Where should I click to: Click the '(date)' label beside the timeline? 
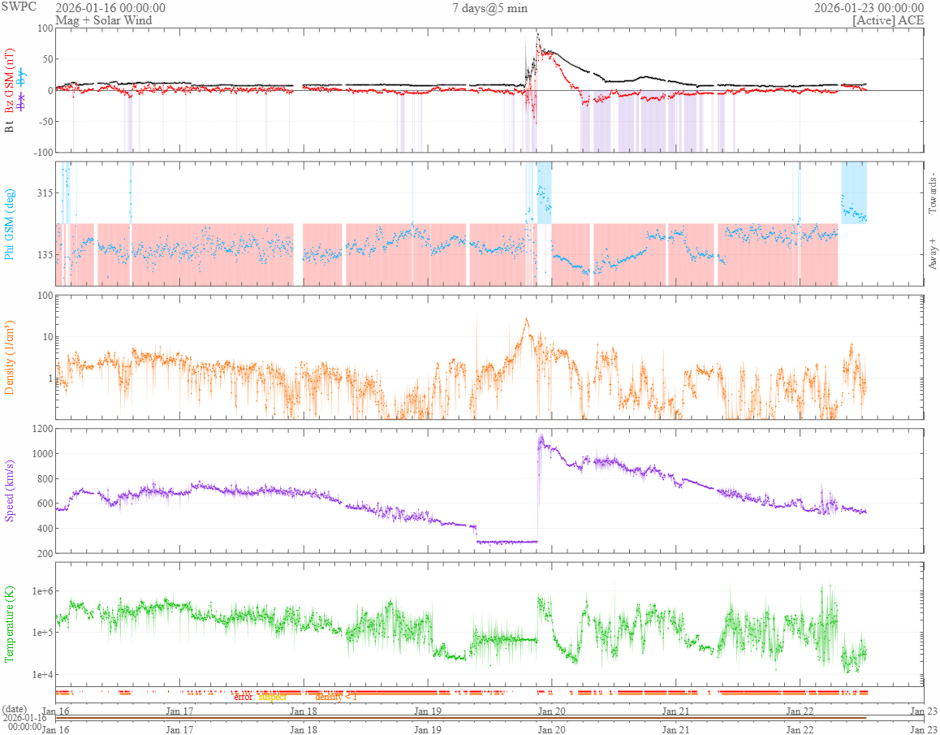coord(15,710)
